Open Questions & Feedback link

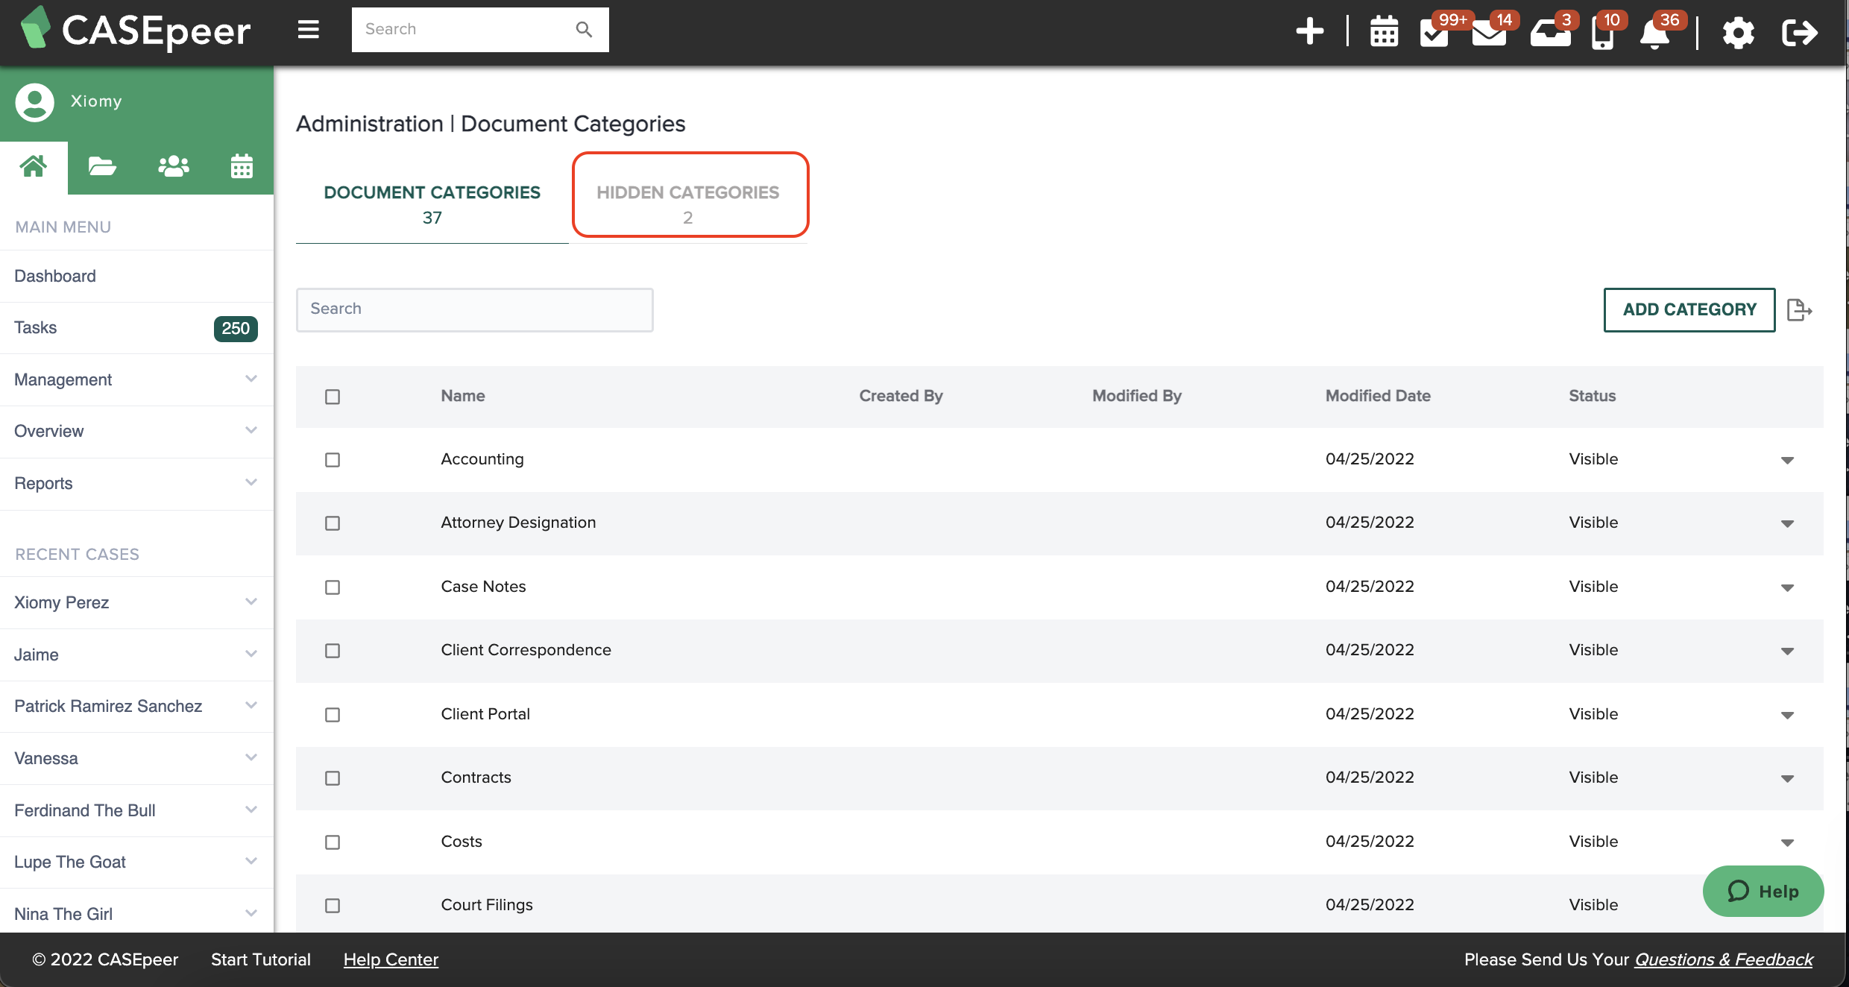[1724, 959]
